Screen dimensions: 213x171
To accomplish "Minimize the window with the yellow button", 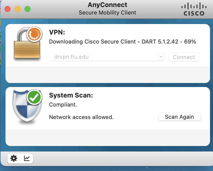I will click(x=17, y=9).
